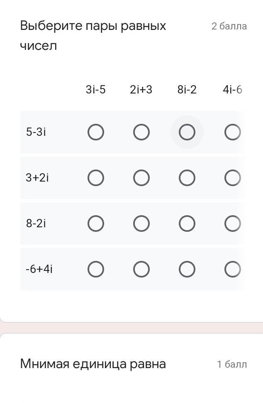Click the '1 балл' points label
The width and height of the screenshot is (263, 403).
click(x=231, y=364)
